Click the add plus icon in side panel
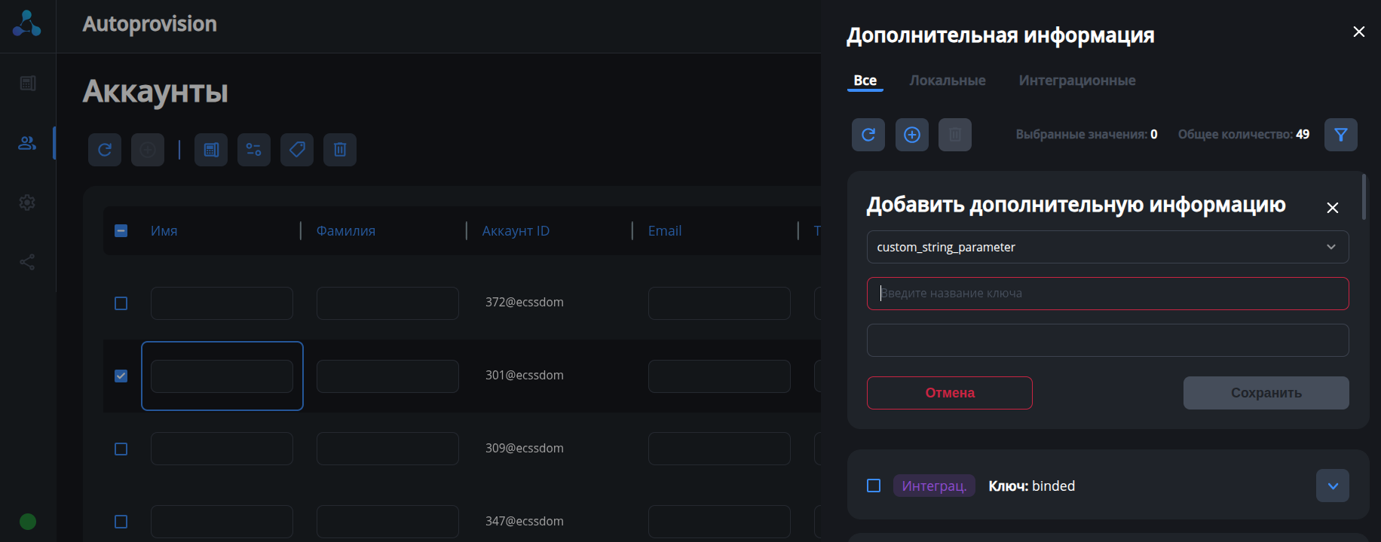1381x542 pixels. pos(911,135)
